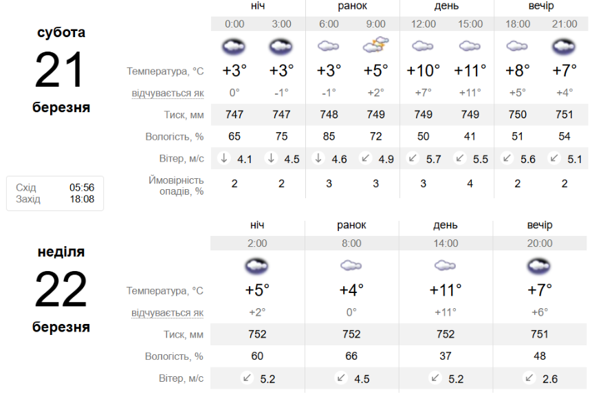Click Saturday 15:00 temperature +11°

tap(470, 70)
